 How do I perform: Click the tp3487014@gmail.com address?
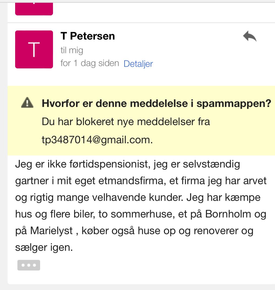(x=97, y=140)
